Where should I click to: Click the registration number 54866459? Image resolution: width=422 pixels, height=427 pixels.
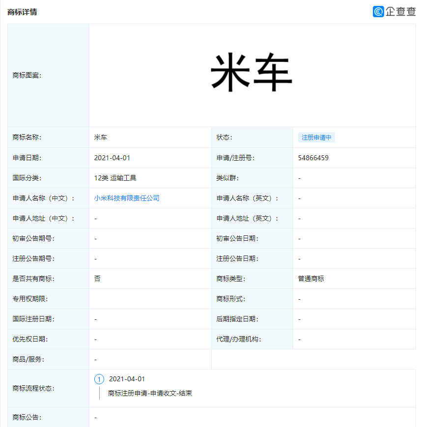point(313,158)
